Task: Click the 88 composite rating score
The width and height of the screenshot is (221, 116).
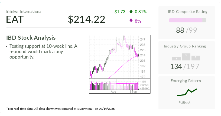Action: coord(180,30)
